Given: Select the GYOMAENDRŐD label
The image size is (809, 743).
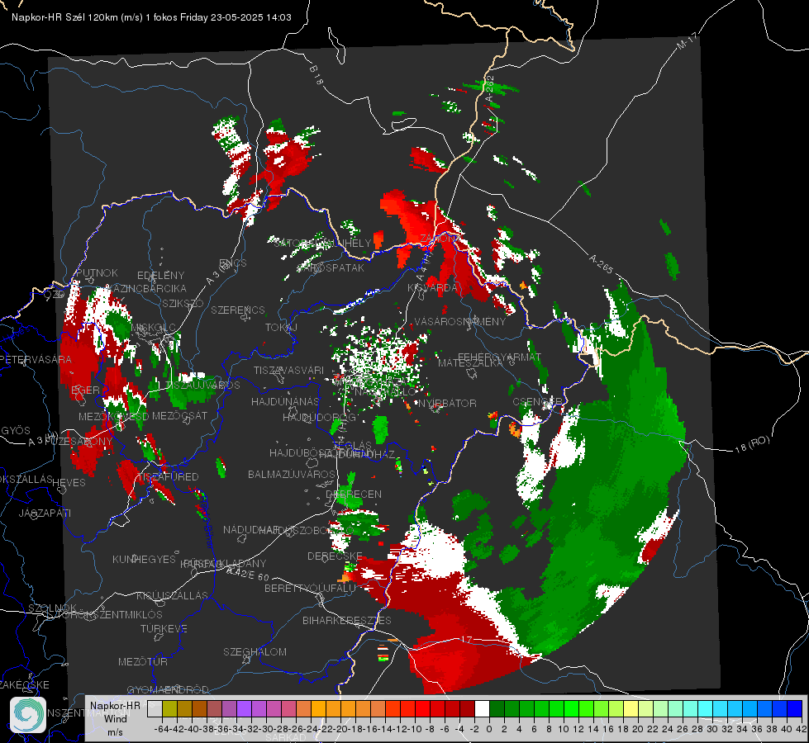Looking at the screenshot, I should [168, 690].
